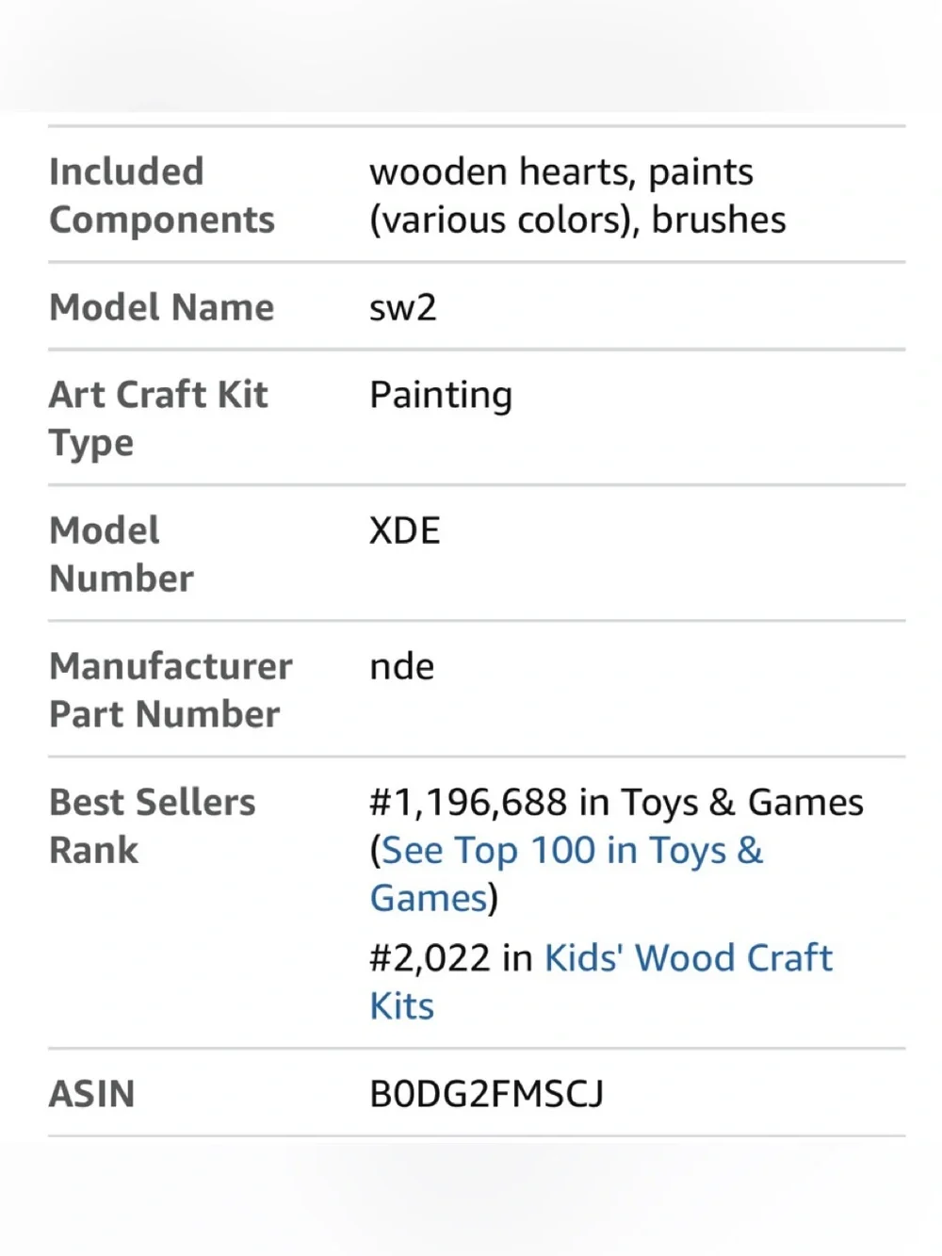This screenshot has width=942, height=1256.
Task: Select the ASIN value B0DG2FMSCJ
Action: click(x=486, y=1094)
